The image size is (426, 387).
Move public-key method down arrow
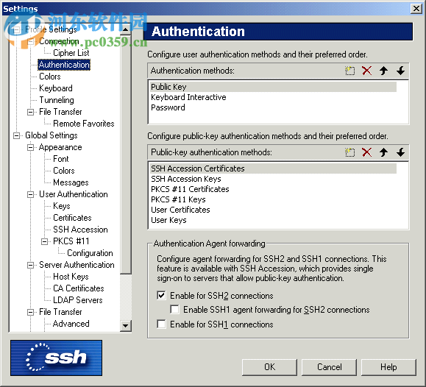click(x=400, y=152)
